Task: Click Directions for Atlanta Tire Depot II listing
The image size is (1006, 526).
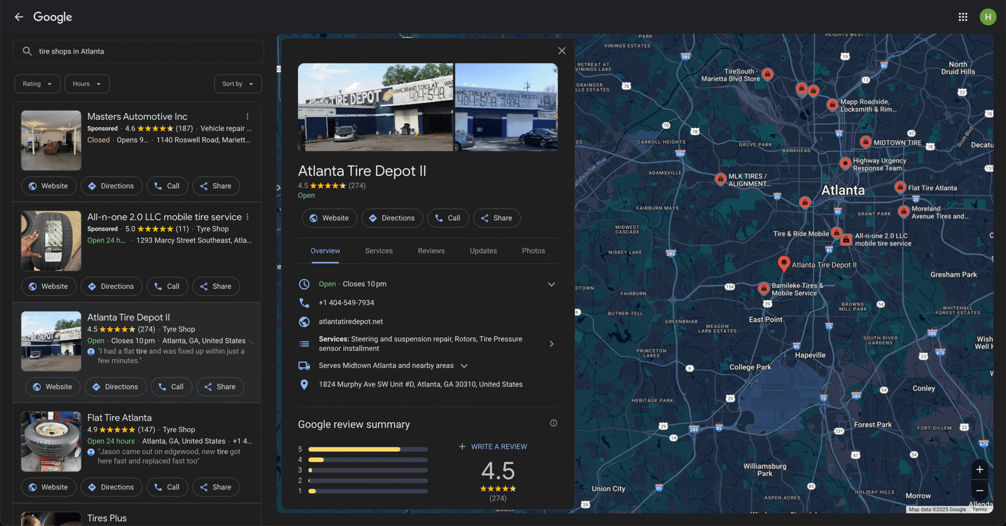Action: point(116,387)
